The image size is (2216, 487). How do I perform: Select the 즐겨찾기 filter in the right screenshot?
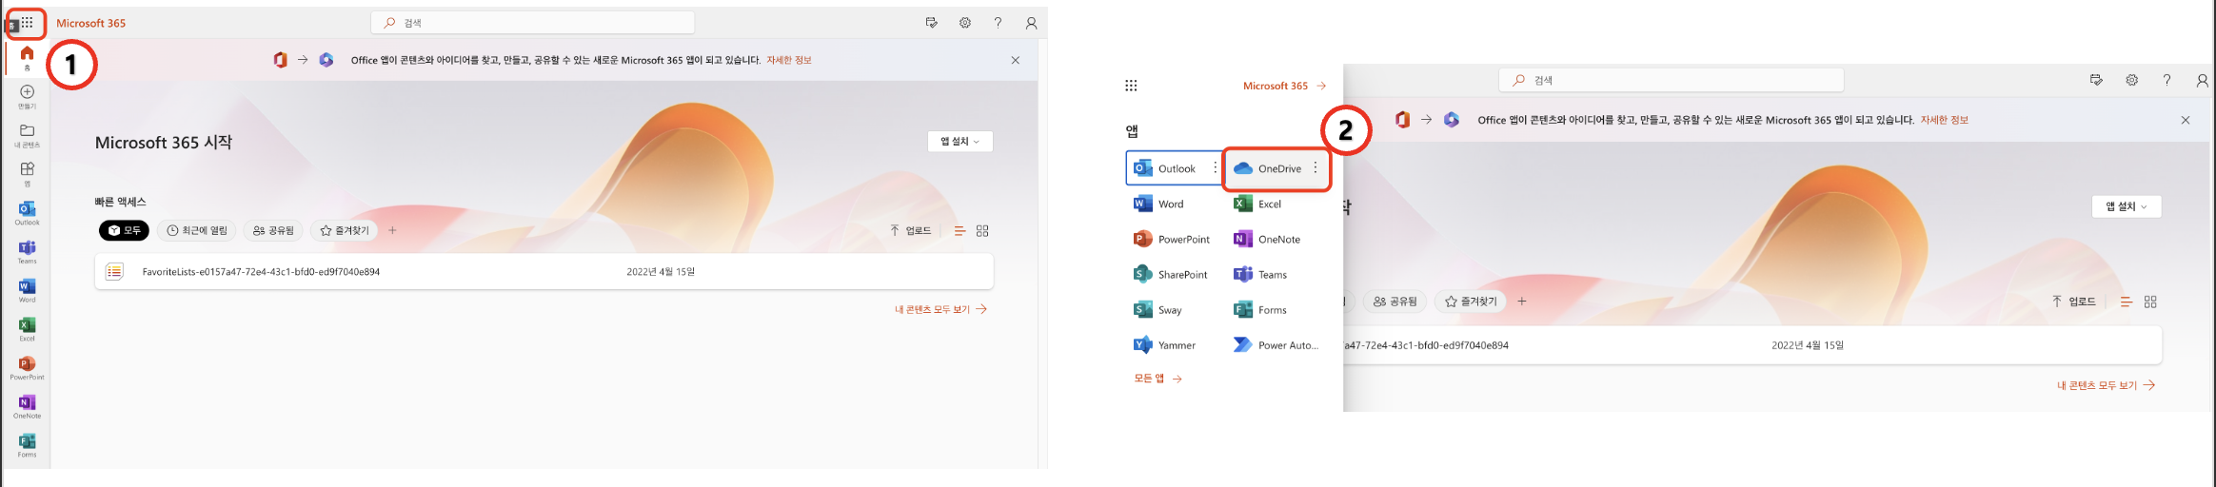click(1470, 302)
